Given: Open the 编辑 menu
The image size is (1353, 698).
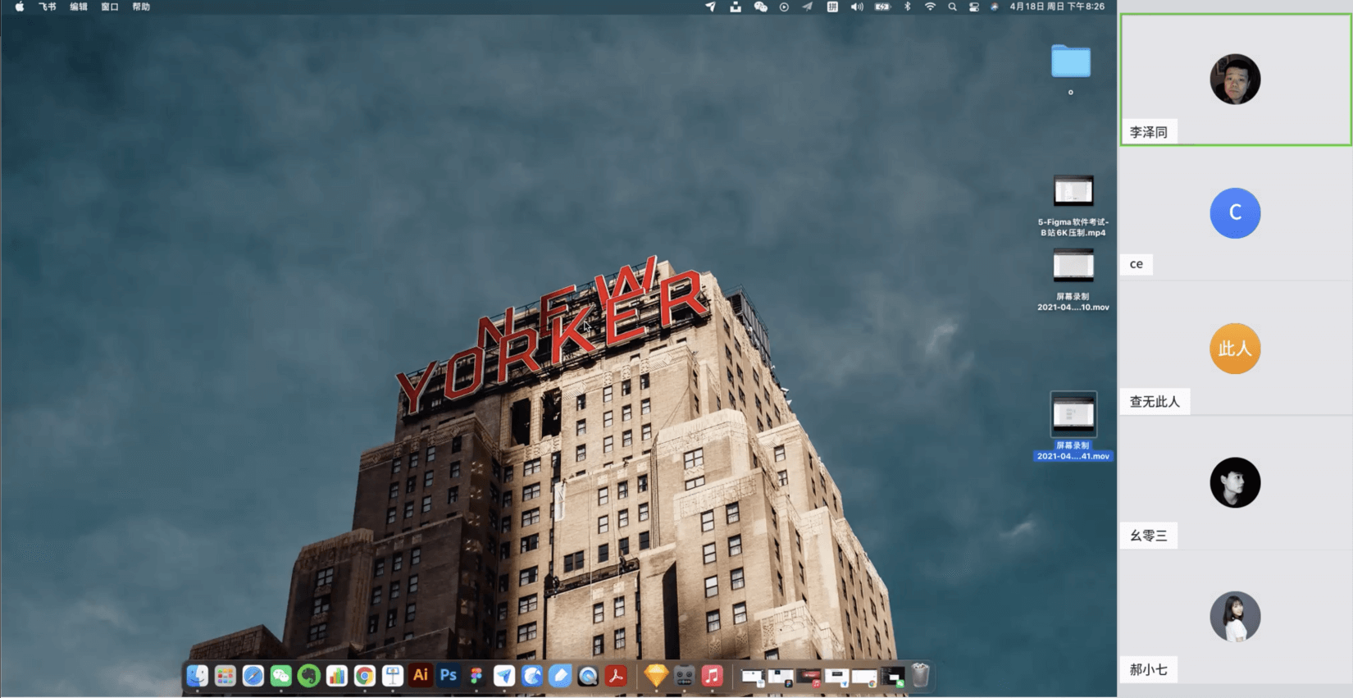Looking at the screenshot, I should pyautogui.click(x=79, y=7).
